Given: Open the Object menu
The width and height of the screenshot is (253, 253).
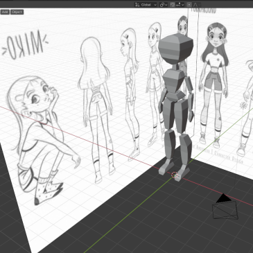Looking at the screenshot, I should point(17,12).
